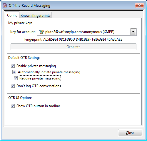Screen dimensions: 147x141
Task: Click the 'Require private messaging' label text
Action: tap(40, 78)
